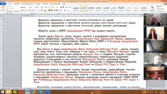Open File Explorer from the taskbar
The width and height of the screenshot is (167, 94).
pyautogui.click(x=8, y=92)
